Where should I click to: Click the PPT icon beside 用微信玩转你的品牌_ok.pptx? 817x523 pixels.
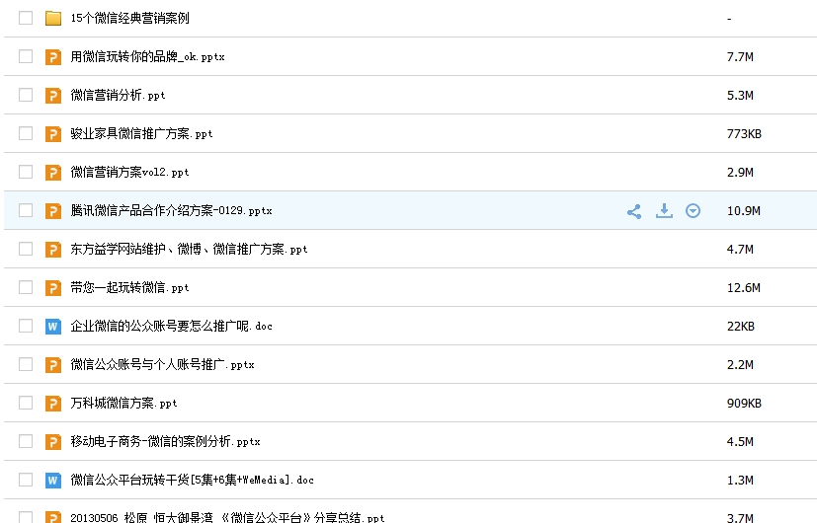click(53, 56)
